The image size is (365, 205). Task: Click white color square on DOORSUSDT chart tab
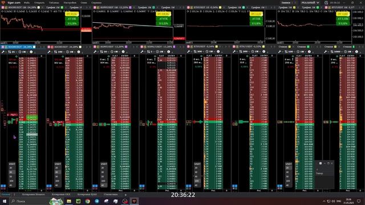39,7
